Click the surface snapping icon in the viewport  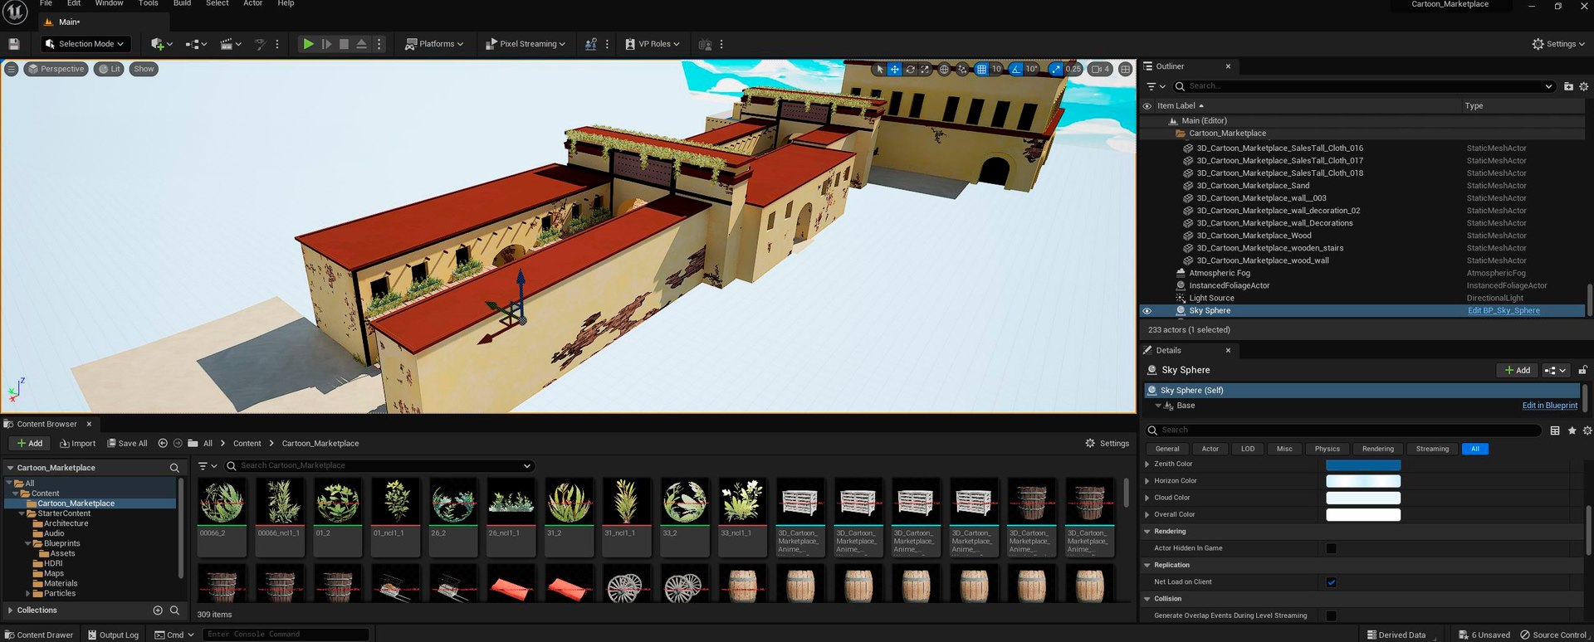point(962,69)
